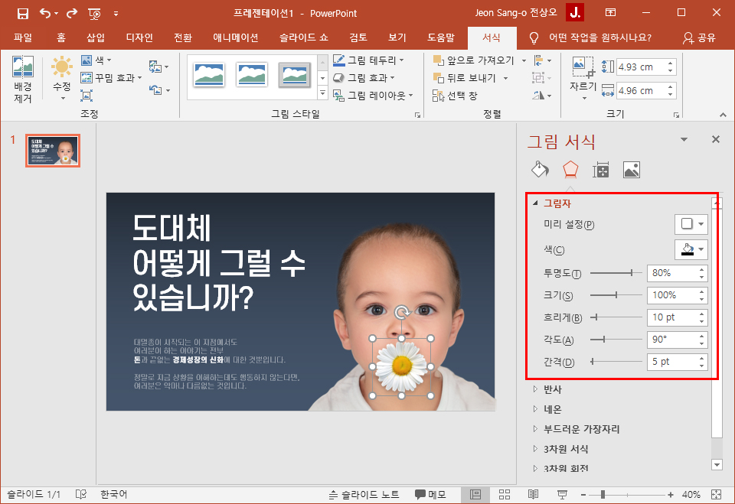This screenshot has height=504, width=735.
Task: Open shadow 미리 설정 preset dropdown
Action: pyautogui.click(x=691, y=224)
